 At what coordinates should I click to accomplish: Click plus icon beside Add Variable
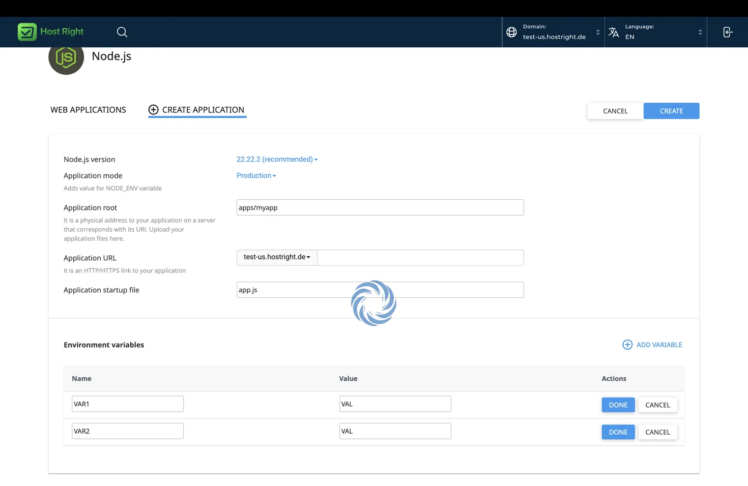[x=627, y=345]
